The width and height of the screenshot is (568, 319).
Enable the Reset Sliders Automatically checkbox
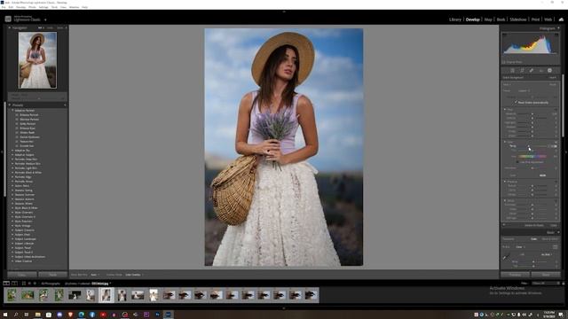pos(515,103)
